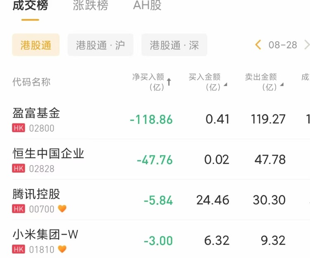Tap the HK badge under 盈富基金
310x258 pixels.
19,128
